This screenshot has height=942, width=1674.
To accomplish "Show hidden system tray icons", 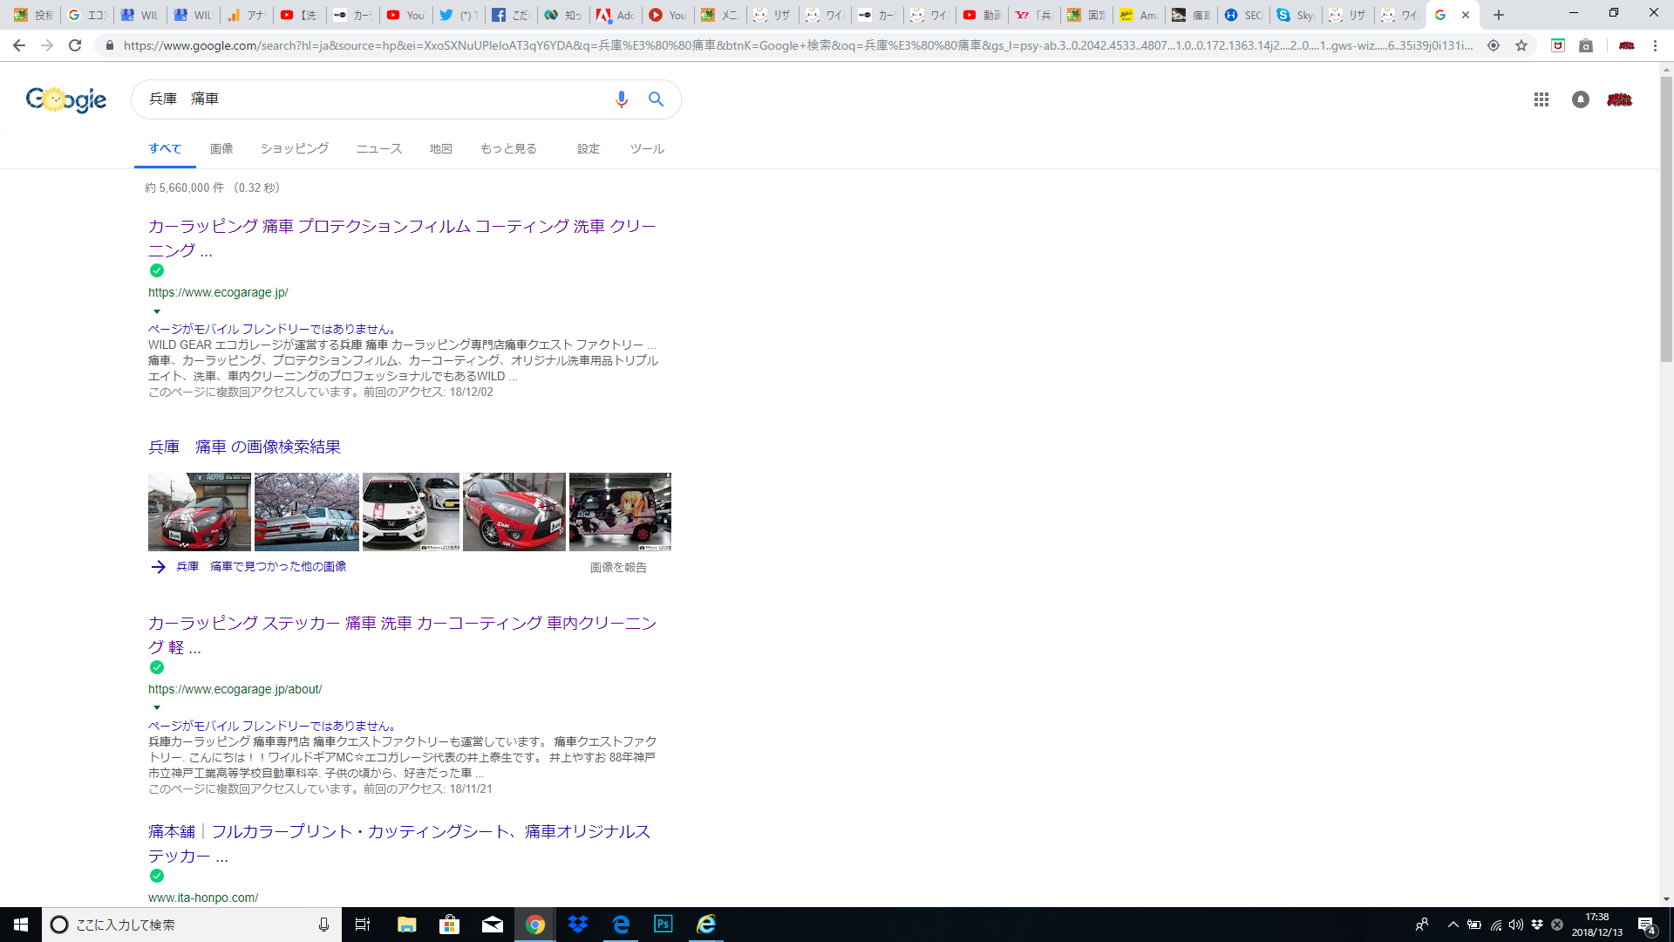I will 1453,925.
